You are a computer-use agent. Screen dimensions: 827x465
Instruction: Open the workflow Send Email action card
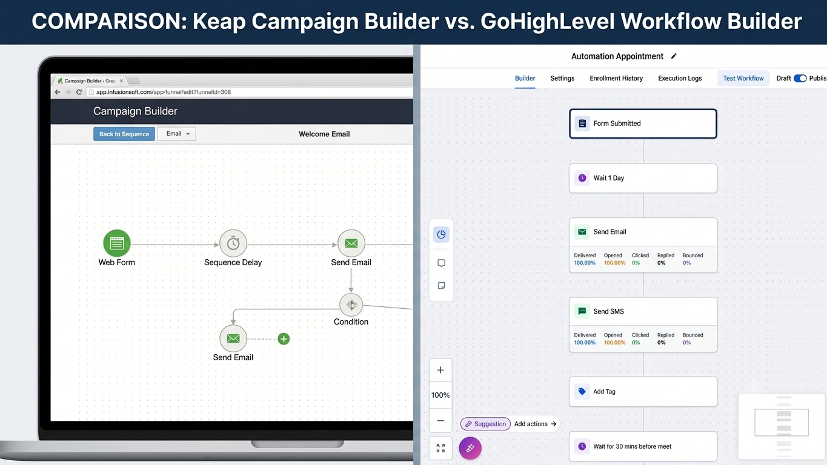[x=643, y=245]
